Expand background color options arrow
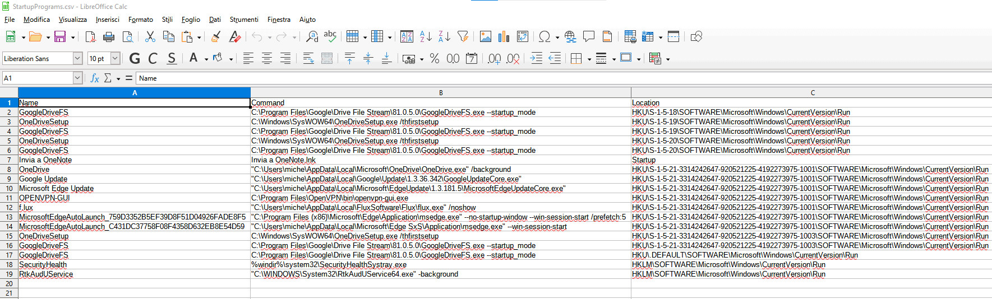This screenshot has height=299, width=992. point(230,59)
